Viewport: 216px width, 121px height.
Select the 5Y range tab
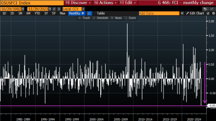pos(54,13)
